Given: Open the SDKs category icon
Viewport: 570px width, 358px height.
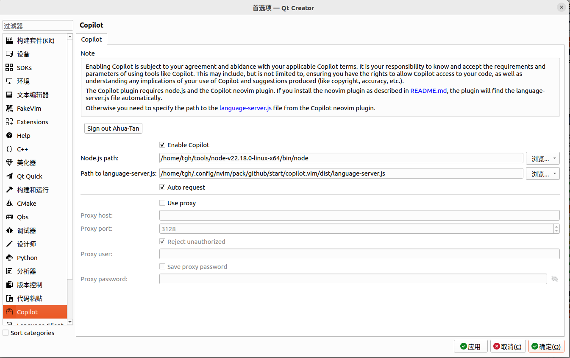Looking at the screenshot, I should pos(9,68).
